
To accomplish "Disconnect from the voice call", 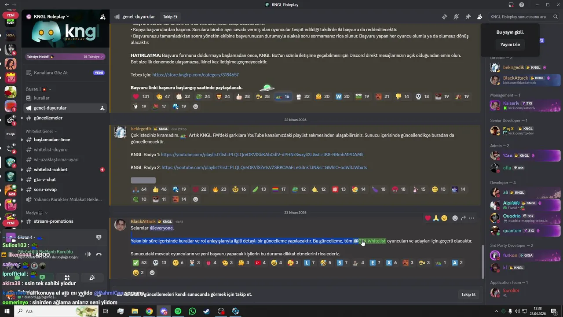I will [99, 254].
